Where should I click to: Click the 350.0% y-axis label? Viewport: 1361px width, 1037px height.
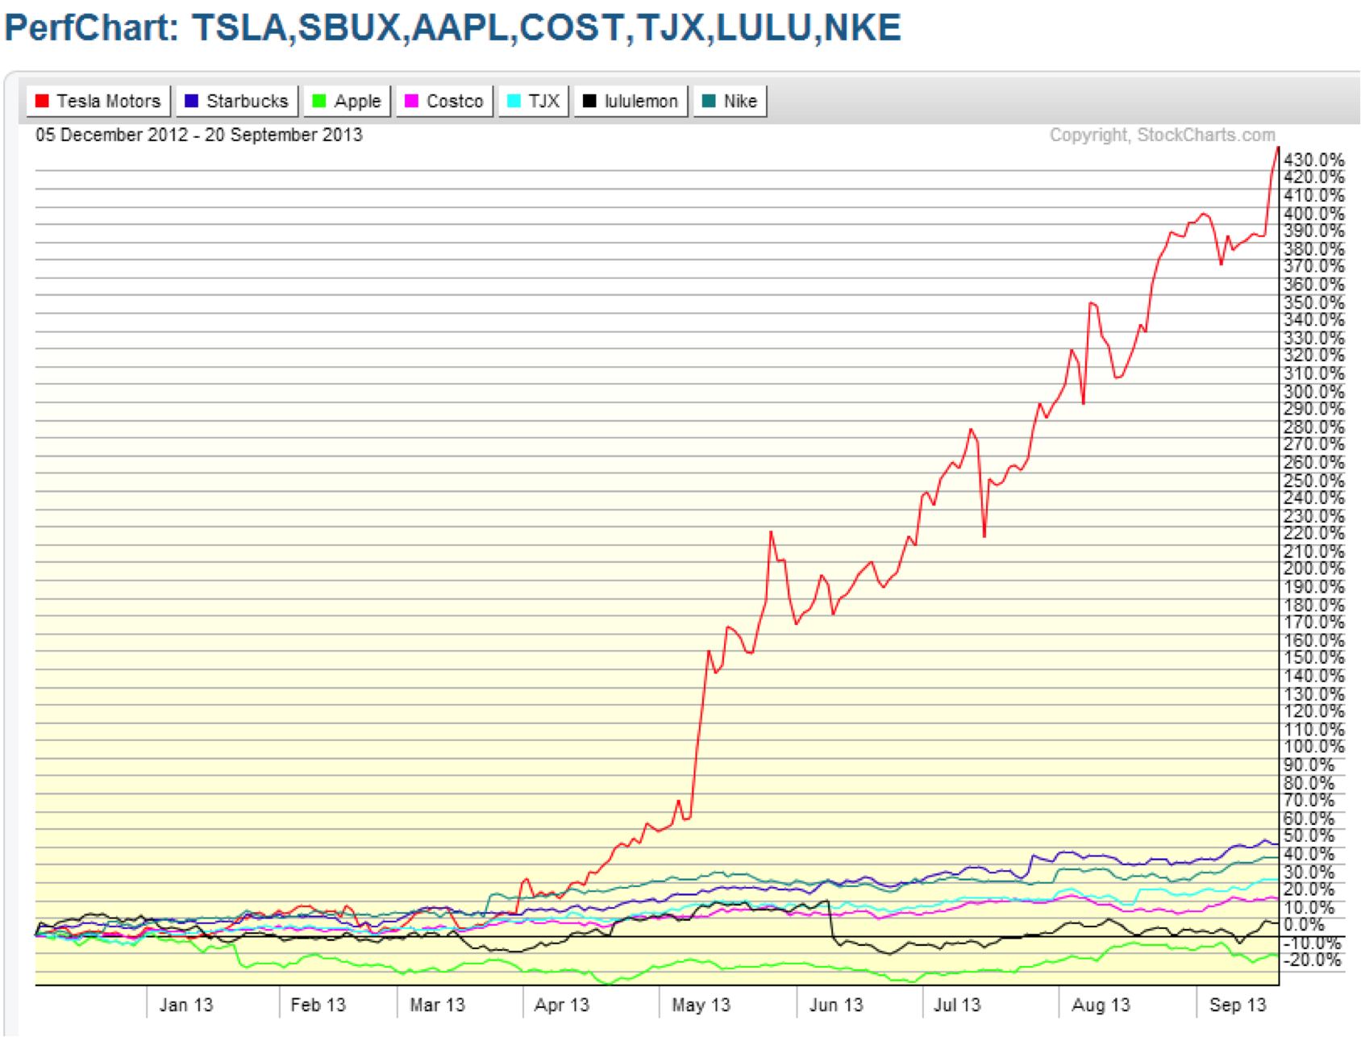pyautogui.click(x=1314, y=302)
